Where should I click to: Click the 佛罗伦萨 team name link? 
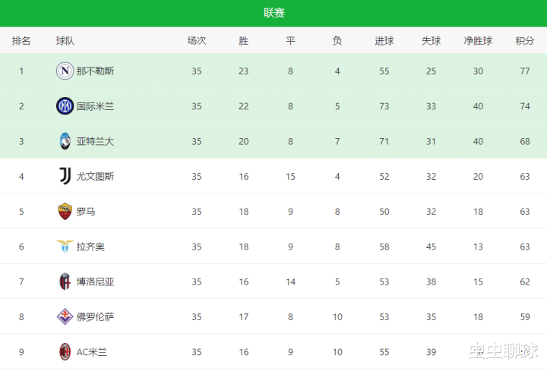point(95,316)
